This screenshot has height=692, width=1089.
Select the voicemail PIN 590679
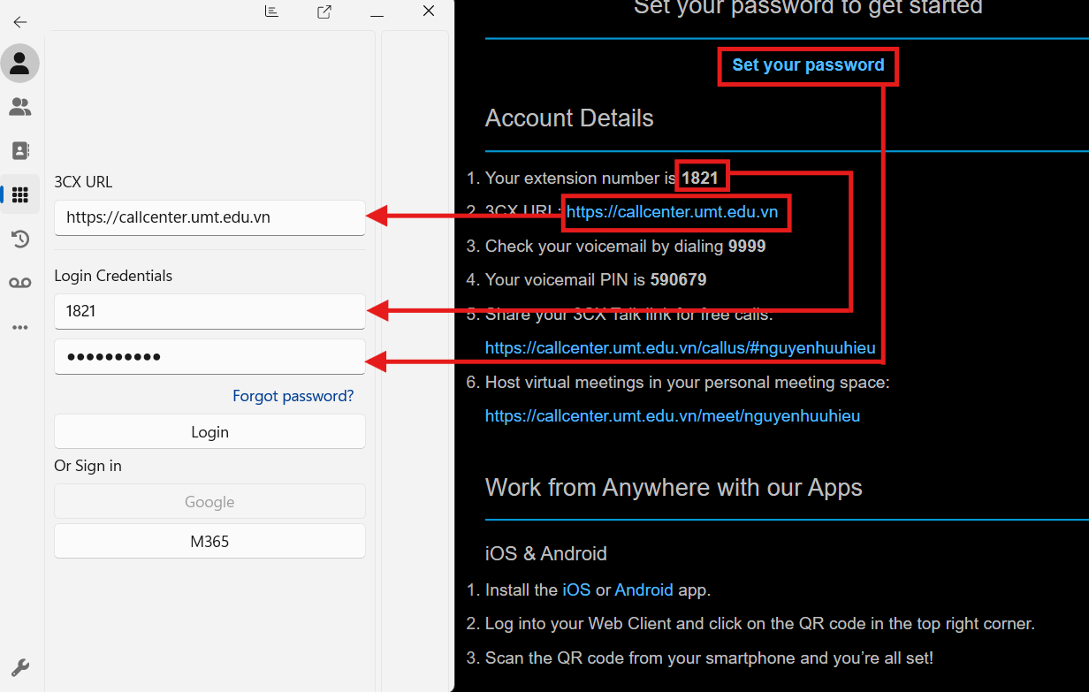[x=678, y=279]
